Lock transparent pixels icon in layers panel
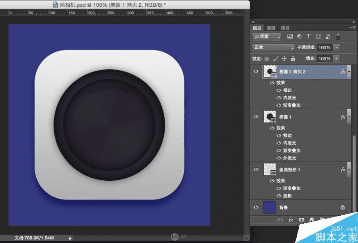This screenshot has width=358, height=243. [x=267, y=59]
